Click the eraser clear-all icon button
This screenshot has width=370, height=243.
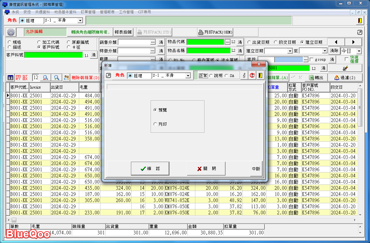pos(345,68)
